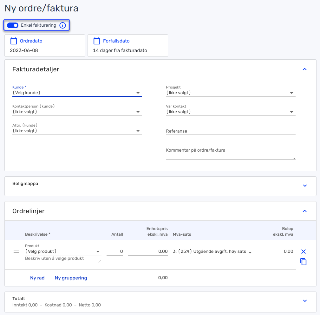Click the Referanse input field
The image size is (320, 315).
[231, 131]
